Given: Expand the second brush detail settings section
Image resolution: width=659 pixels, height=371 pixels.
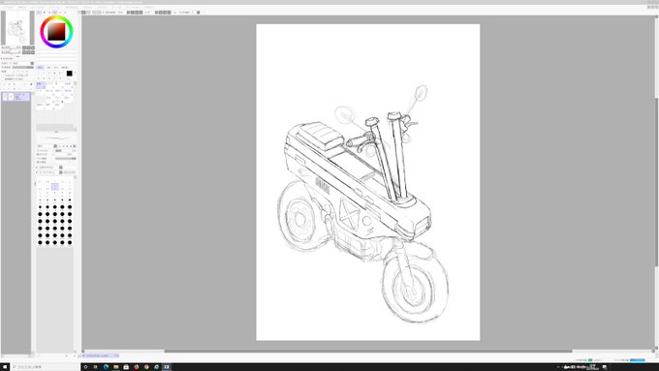Looking at the screenshot, I should point(37,172).
